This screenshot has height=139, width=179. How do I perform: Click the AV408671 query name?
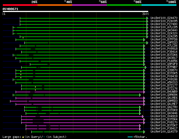click(x=11, y=9)
